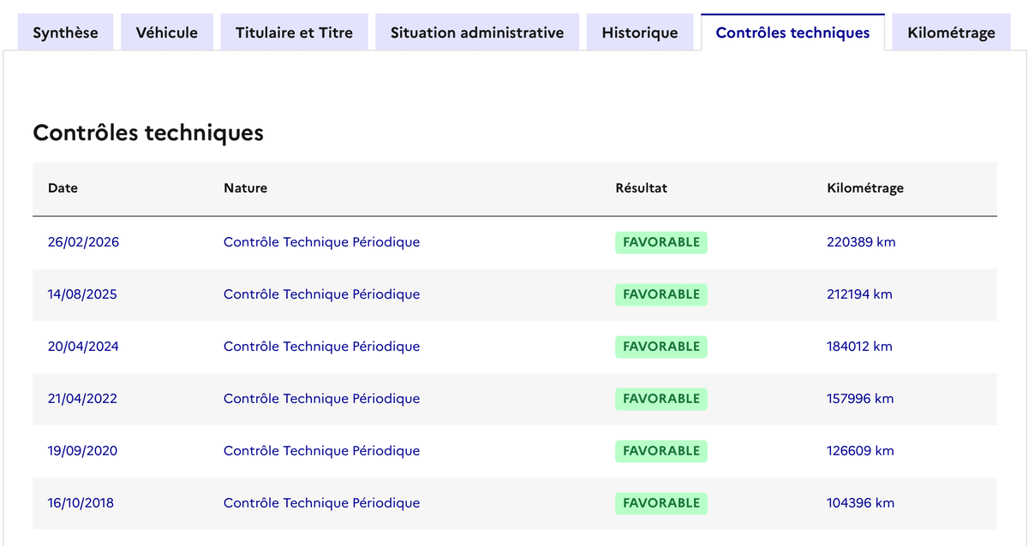1028x546 pixels.
Task: Click FAVORABLE badge for 26/02/2026 inspection
Action: coord(660,242)
